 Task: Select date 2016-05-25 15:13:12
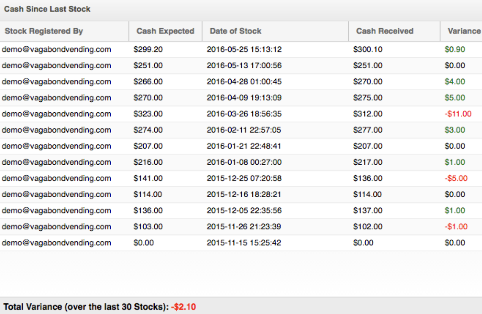[244, 50]
